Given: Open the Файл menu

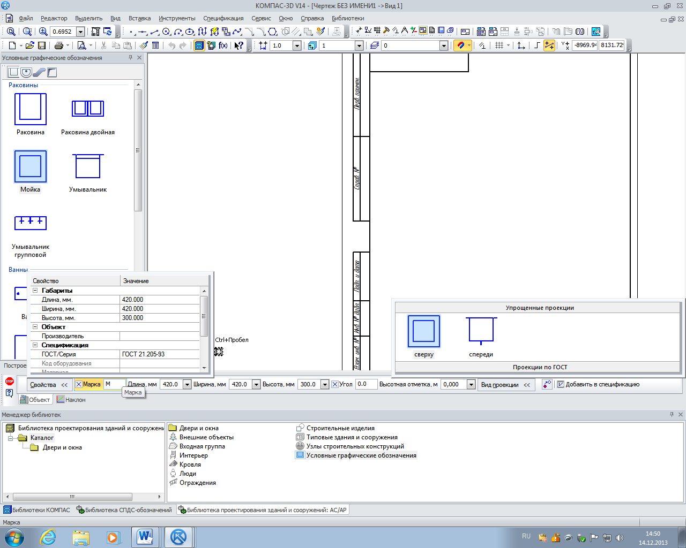Looking at the screenshot, I should 26,18.
